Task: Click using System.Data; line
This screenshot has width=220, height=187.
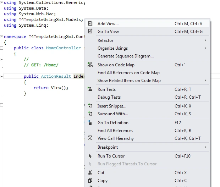Action: (26, 8)
